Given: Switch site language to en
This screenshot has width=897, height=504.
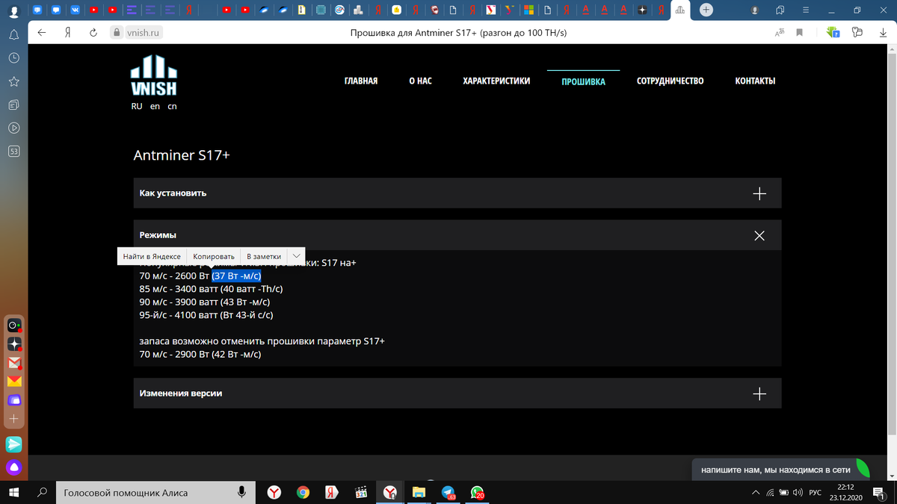Looking at the screenshot, I should click(x=155, y=107).
